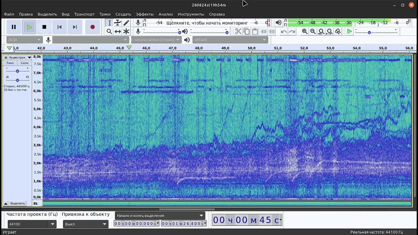Viewport: 418px width, 235px height.
Task: Click the track gain slider knob
Action: click(17, 71)
